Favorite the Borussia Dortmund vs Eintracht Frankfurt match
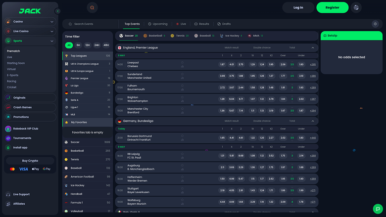The height and width of the screenshot is (217, 386). click(x=183, y=135)
